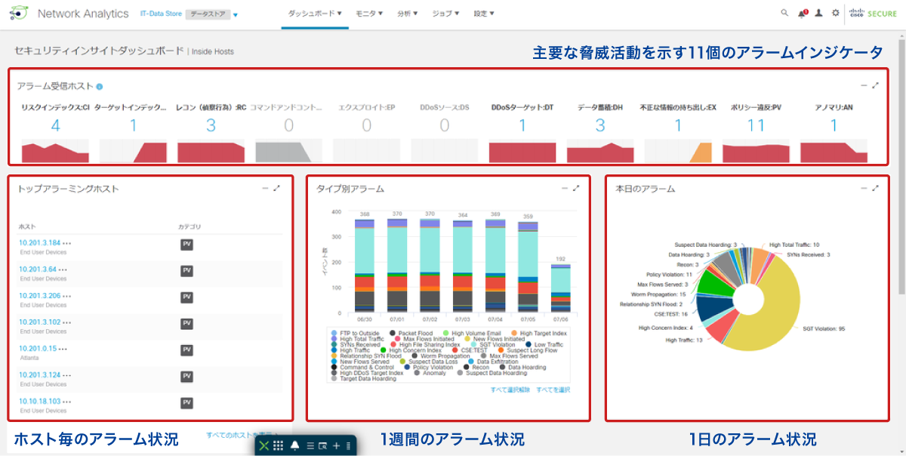Click the PV category badge for 10.201.0.15
Screen dimensions: 906x456
click(x=186, y=350)
